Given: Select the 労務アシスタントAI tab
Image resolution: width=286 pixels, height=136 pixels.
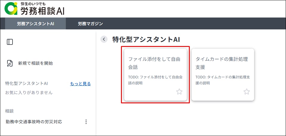Looking at the screenshot, I should 35,24.
